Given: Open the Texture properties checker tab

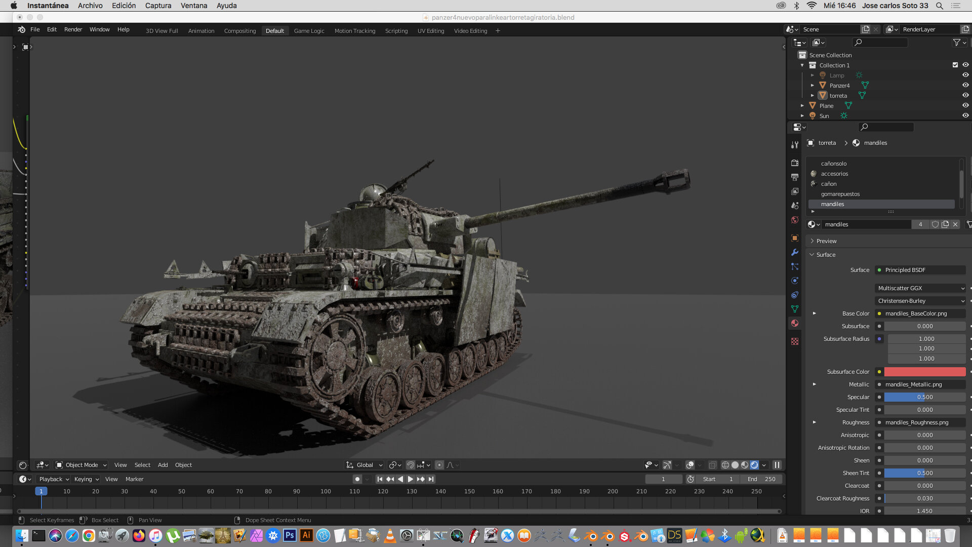Looking at the screenshot, I should click(x=795, y=341).
